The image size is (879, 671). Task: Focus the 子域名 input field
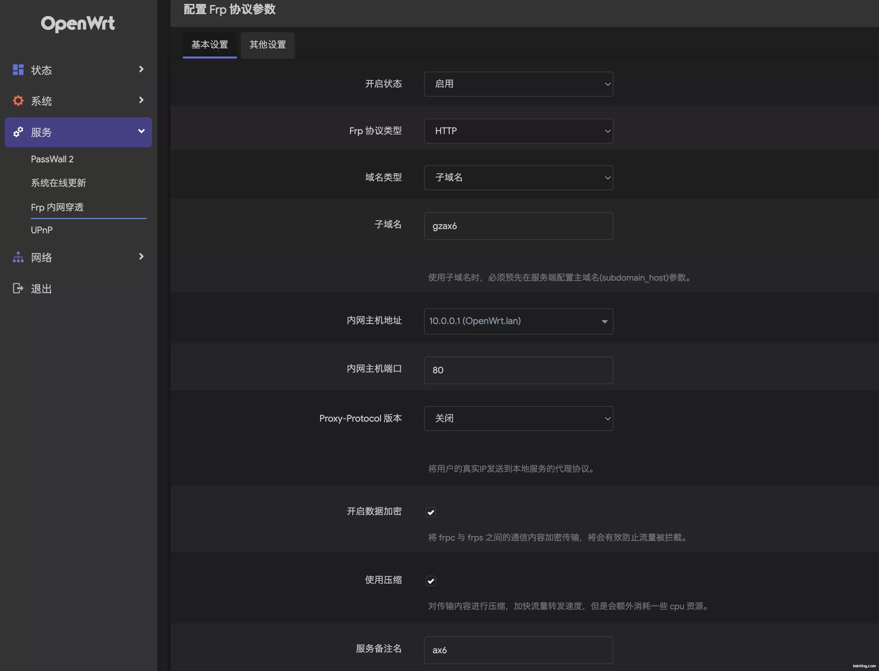tap(518, 226)
